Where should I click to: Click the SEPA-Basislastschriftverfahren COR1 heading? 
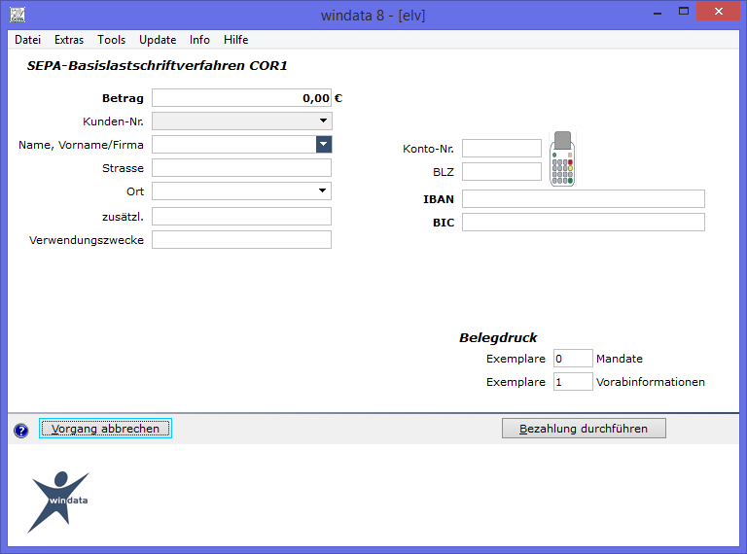coord(157,66)
